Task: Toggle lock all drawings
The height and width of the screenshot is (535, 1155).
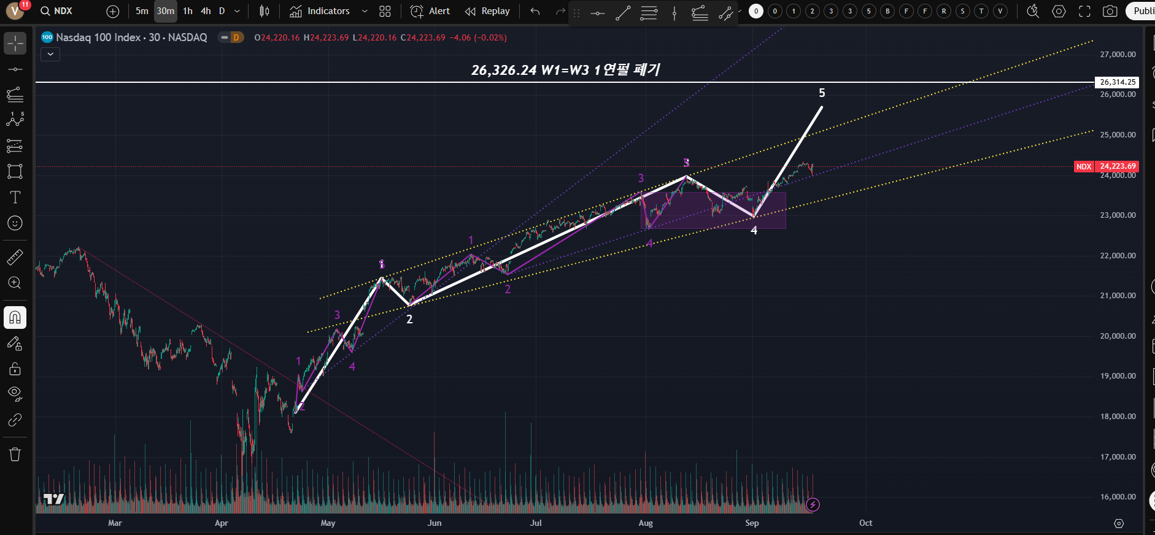Action: [15, 369]
